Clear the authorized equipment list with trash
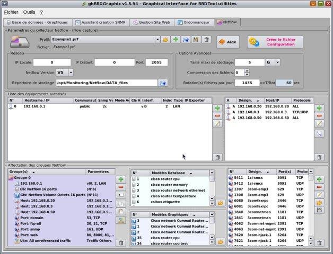 (217, 157)
